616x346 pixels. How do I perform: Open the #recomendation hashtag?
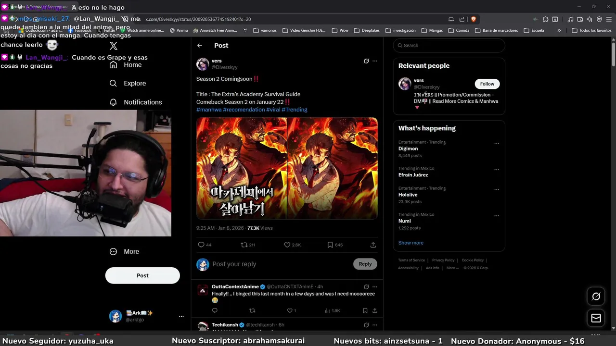click(244, 110)
